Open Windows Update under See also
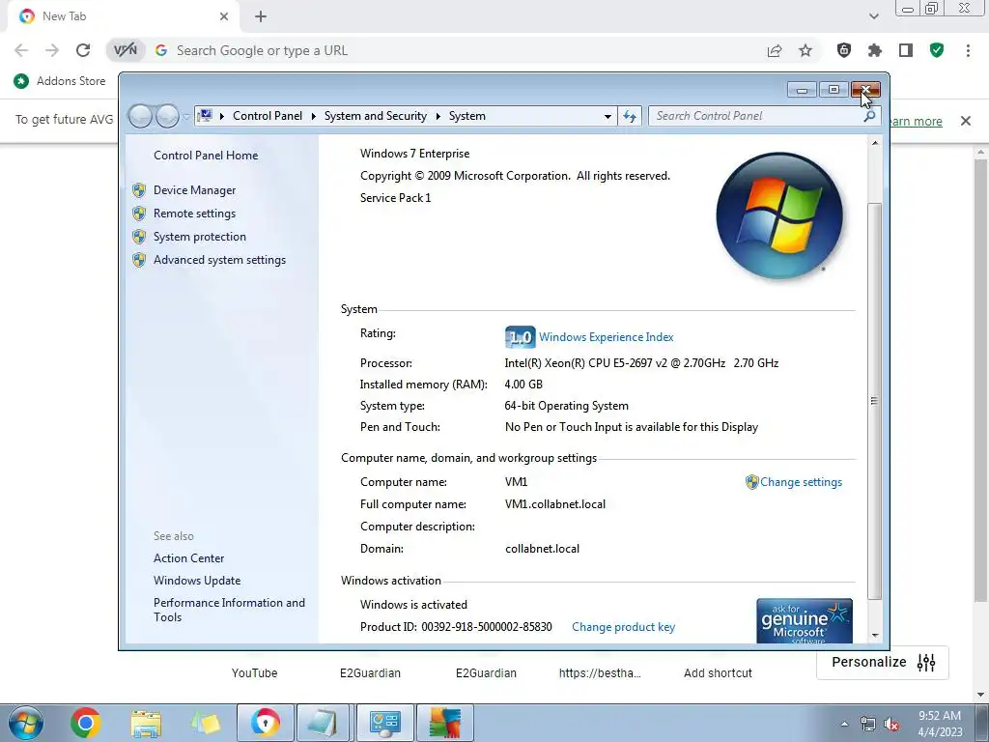 click(197, 581)
